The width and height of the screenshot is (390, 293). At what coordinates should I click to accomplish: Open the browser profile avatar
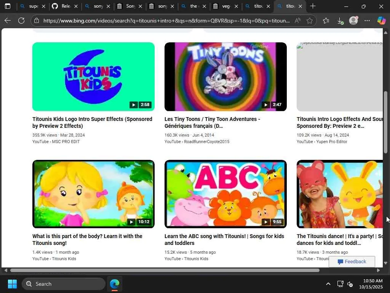coord(353,21)
